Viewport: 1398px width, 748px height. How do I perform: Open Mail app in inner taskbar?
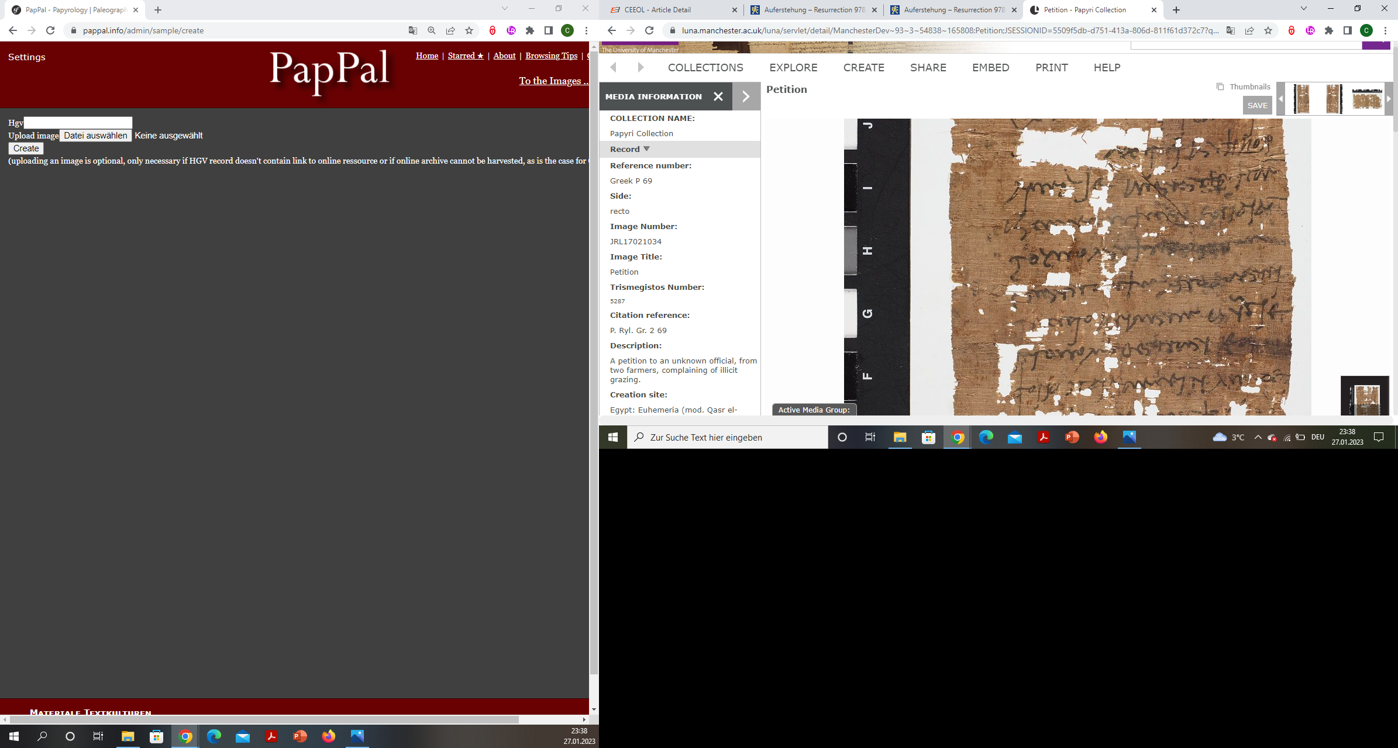(1015, 437)
